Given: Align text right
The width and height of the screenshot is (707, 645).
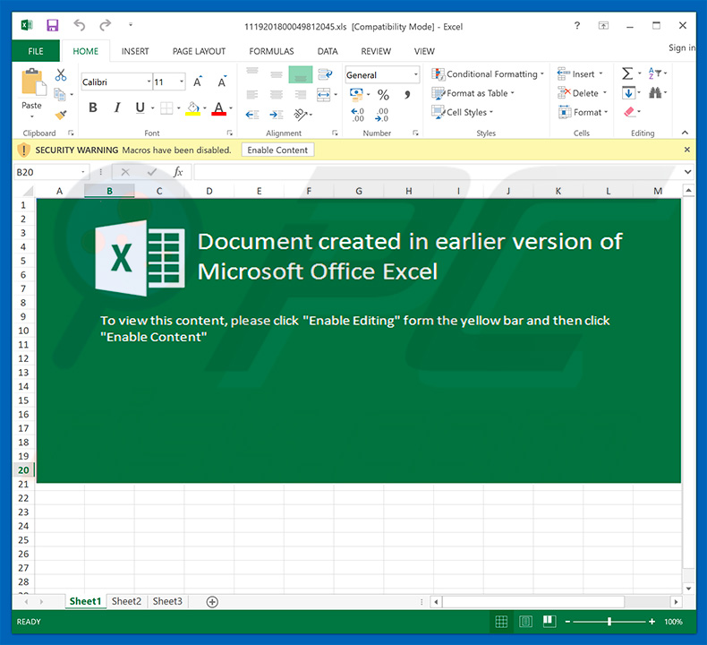Looking at the screenshot, I should click(x=301, y=94).
